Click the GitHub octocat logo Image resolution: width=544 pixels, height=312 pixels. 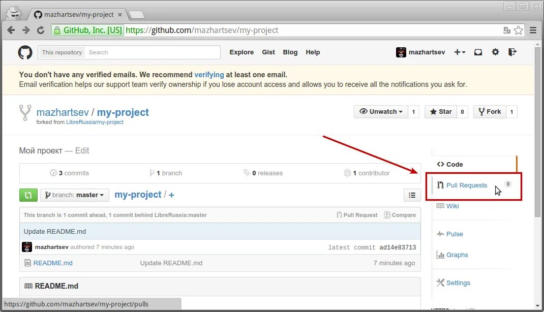click(25, 52)
